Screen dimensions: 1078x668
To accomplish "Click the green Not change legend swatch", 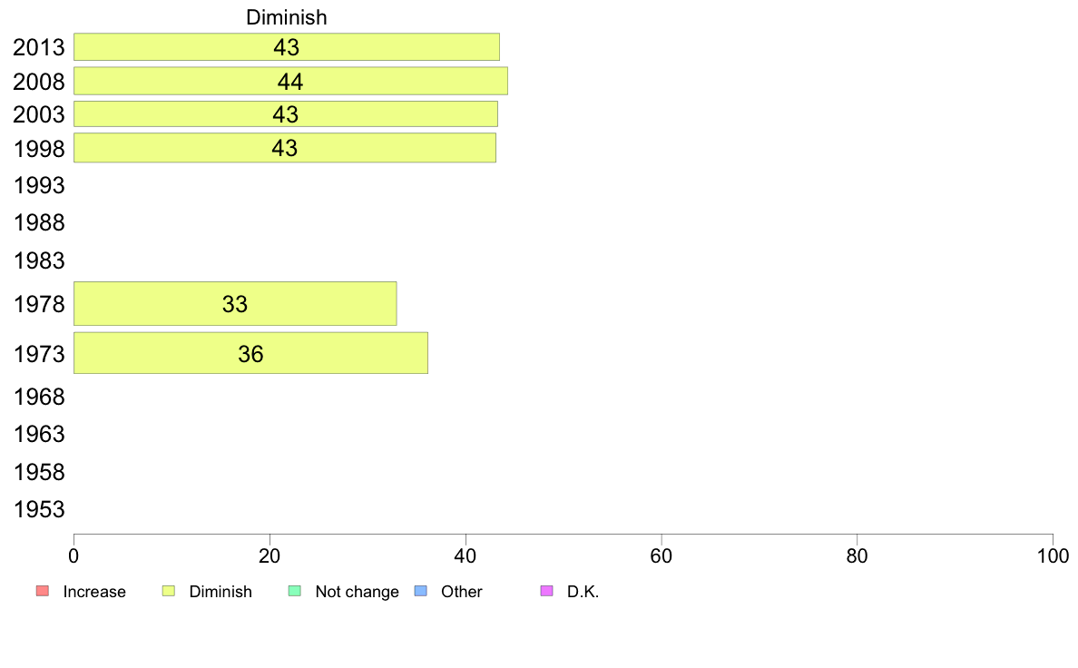I will [x=295, y=591].
